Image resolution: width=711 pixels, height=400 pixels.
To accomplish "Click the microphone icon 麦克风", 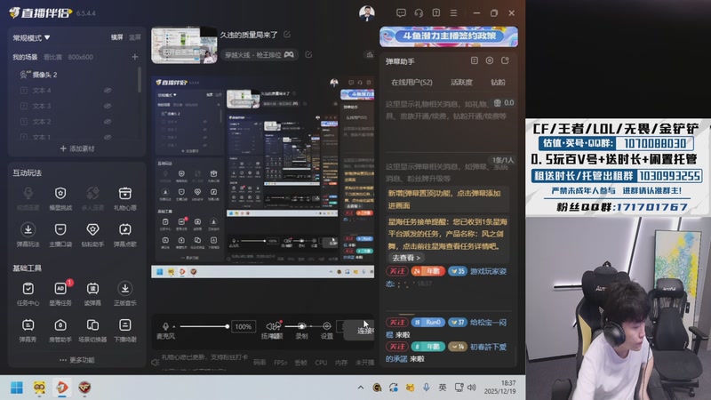I will 165,326.
